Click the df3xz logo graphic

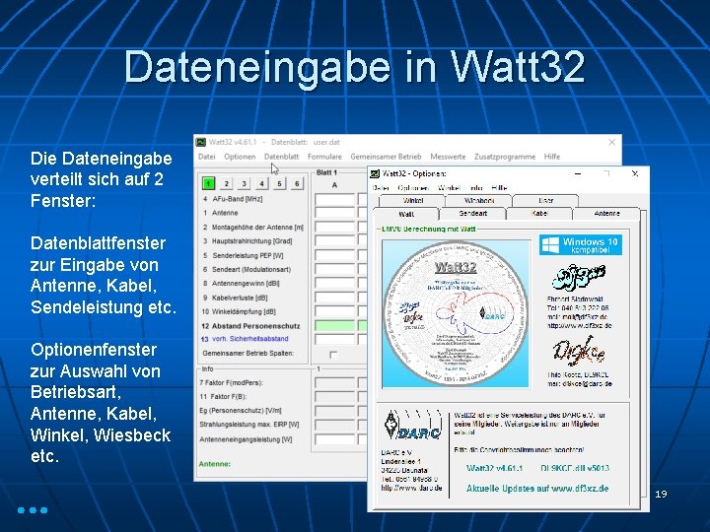coord(579,277)
